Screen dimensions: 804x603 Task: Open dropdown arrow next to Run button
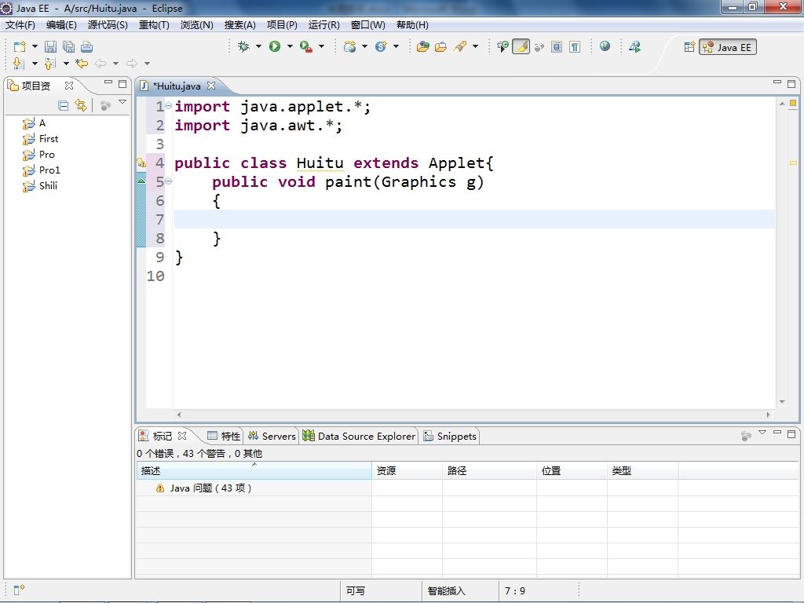point(289,47)
